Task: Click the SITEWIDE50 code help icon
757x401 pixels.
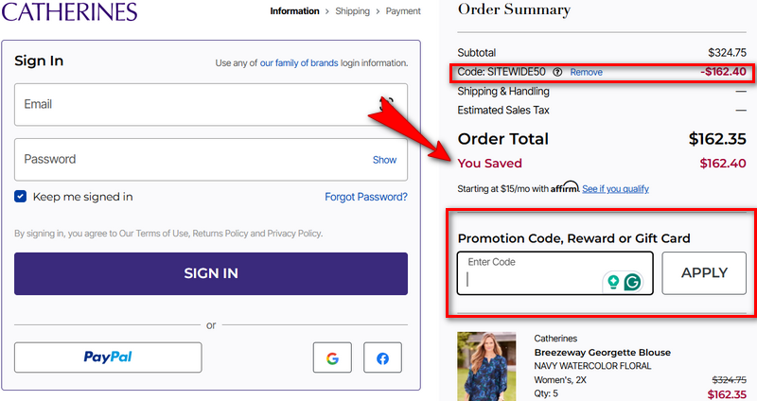Action: [557, 72]
